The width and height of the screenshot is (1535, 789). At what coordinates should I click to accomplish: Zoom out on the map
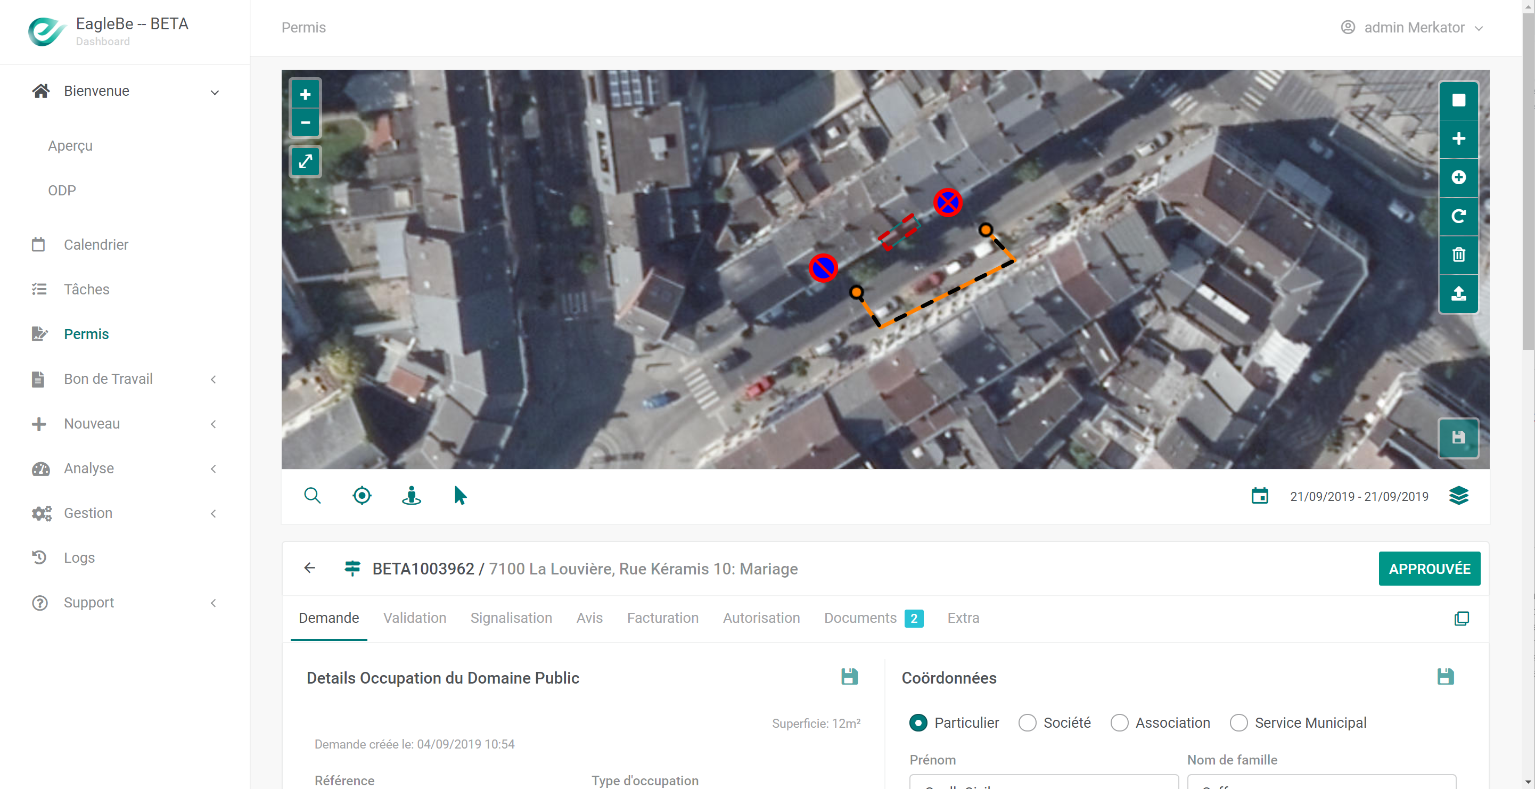(305, 123)
